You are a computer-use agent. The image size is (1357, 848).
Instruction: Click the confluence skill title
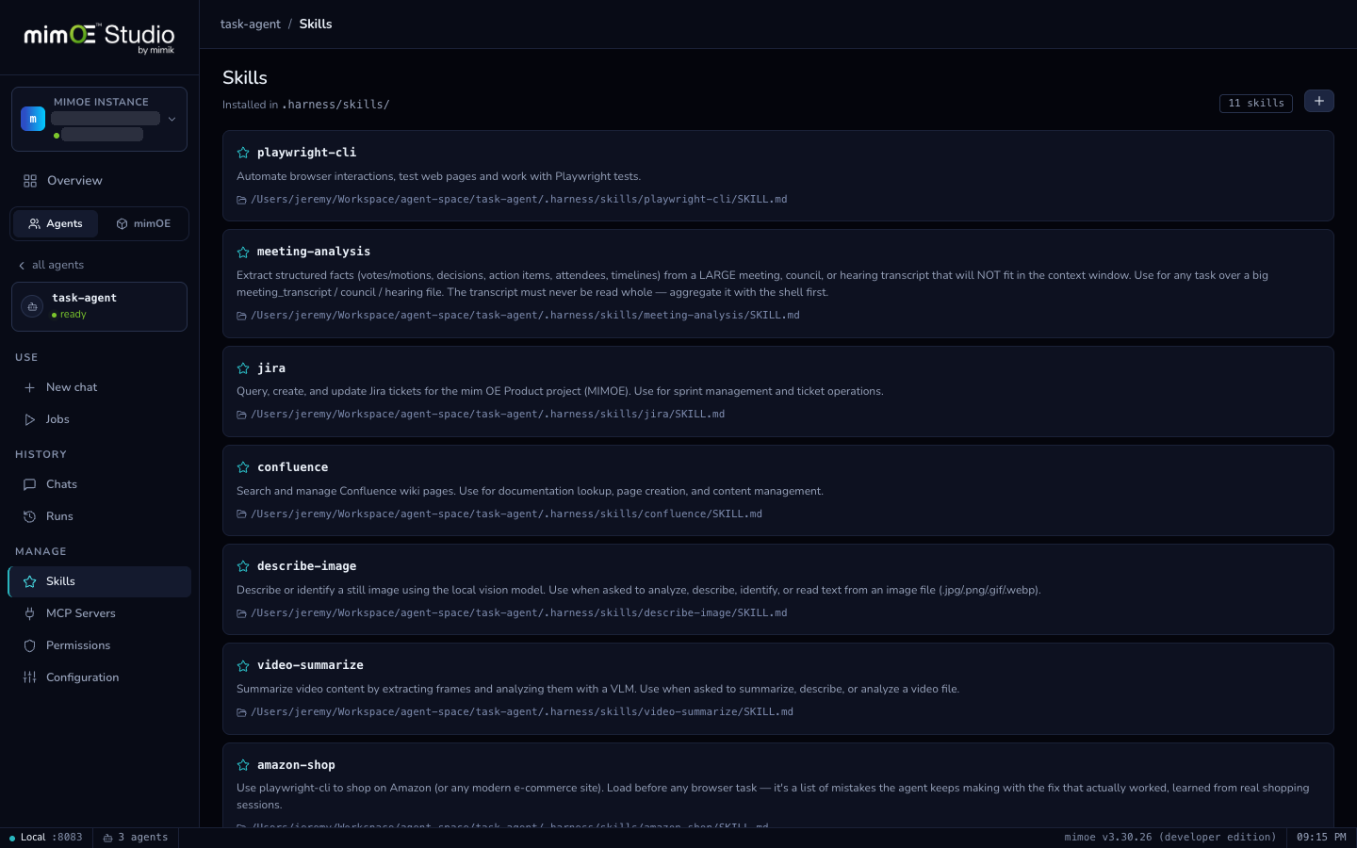293,467
